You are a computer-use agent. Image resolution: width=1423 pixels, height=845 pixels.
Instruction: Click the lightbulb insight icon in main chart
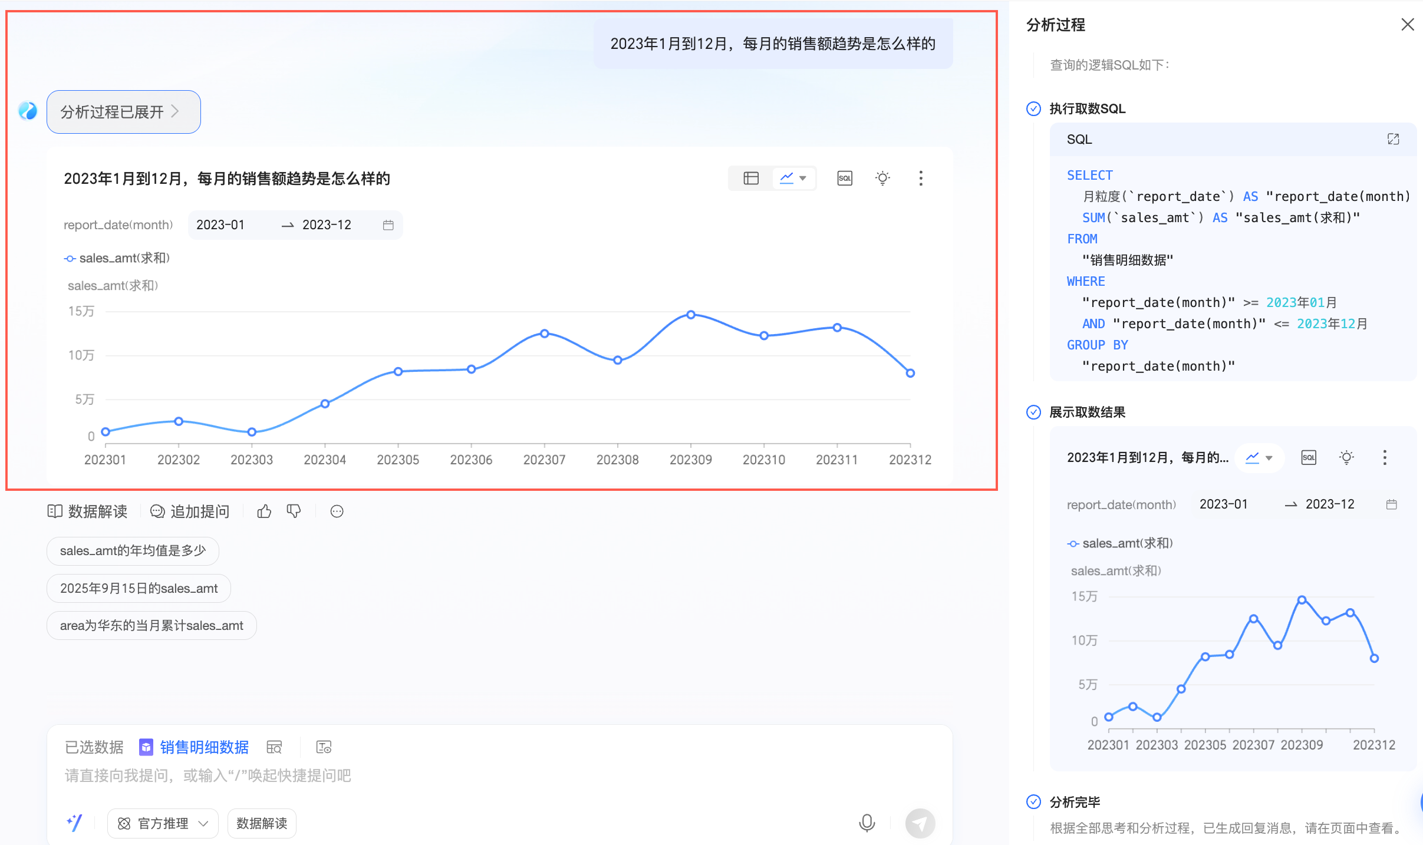(882, 178)
